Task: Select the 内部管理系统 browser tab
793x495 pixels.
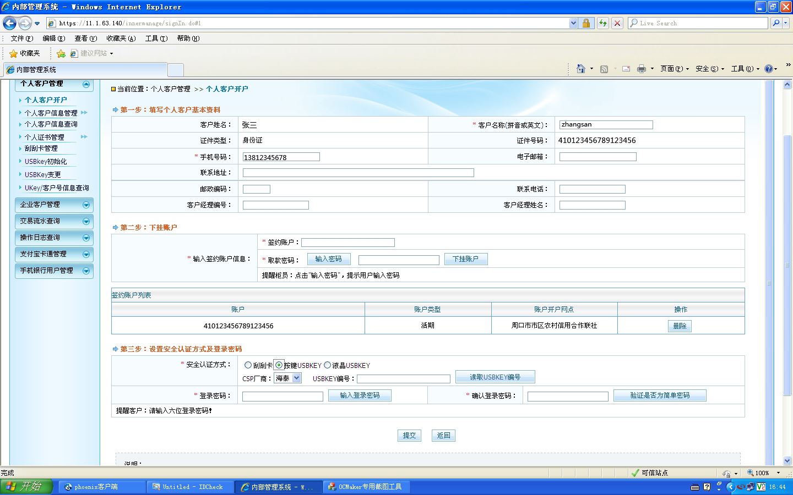Action: tap(85, 70)
